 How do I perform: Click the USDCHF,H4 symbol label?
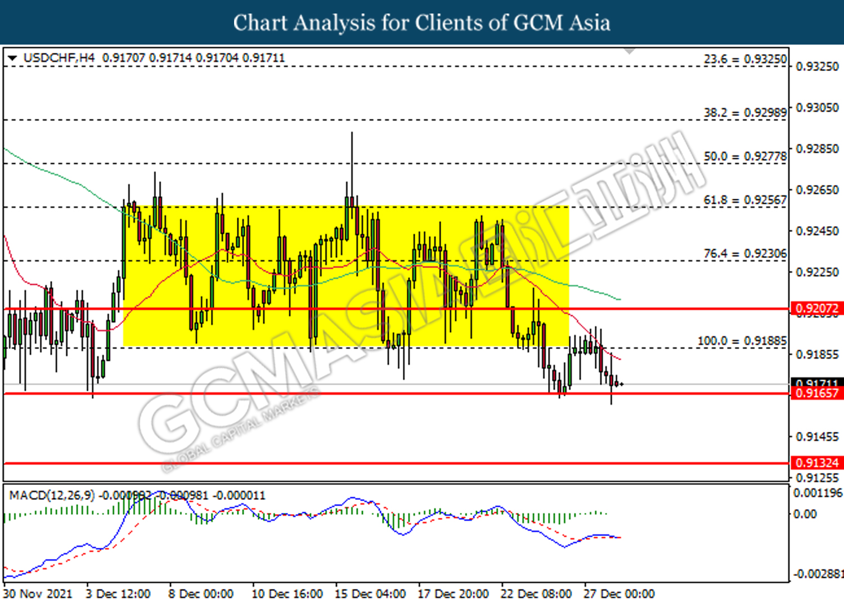(x=59, y=58)
